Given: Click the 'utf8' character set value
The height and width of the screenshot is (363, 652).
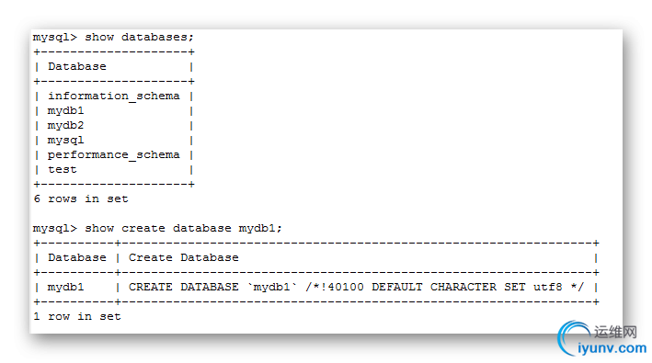Looking at the screenshot, I should point(548,287).
